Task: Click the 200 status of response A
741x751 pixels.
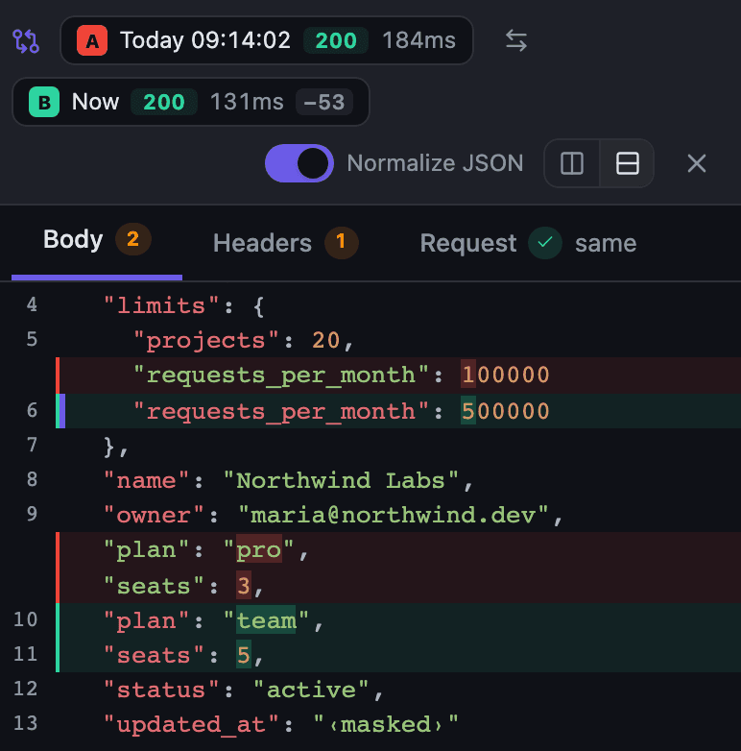Action: pyautogui.click(x=336, y=40)
